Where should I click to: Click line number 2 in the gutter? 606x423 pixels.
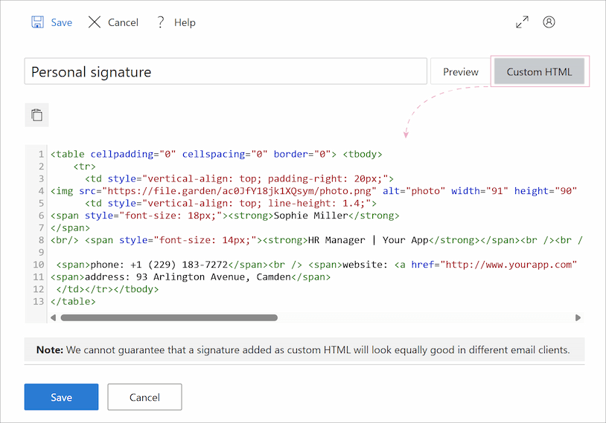(x=41, y=167)
